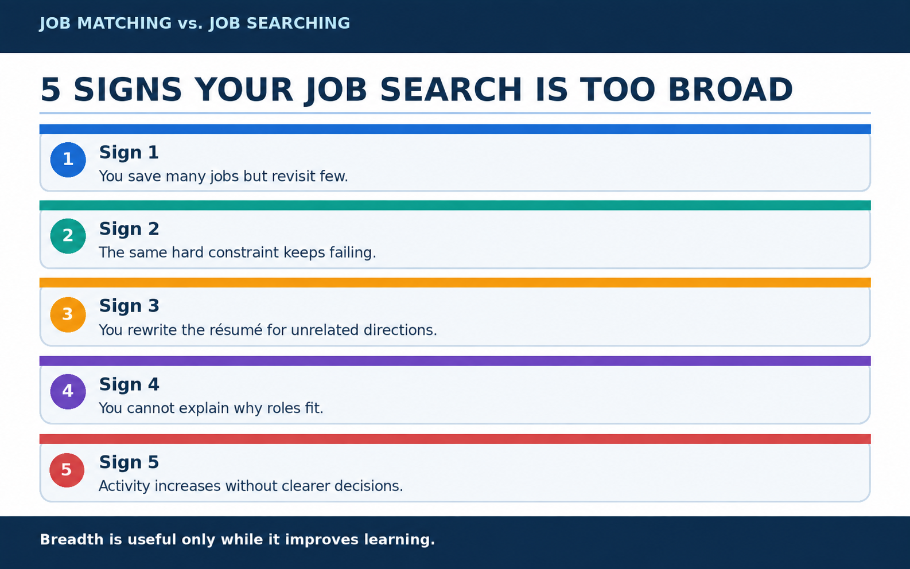The height and width of the screenshot is (569, 910).
Task: Click the purple number 4 circle
Action: 68,391
